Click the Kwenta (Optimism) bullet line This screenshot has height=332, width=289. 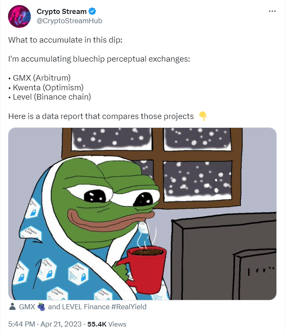click(x=46, y=87)
